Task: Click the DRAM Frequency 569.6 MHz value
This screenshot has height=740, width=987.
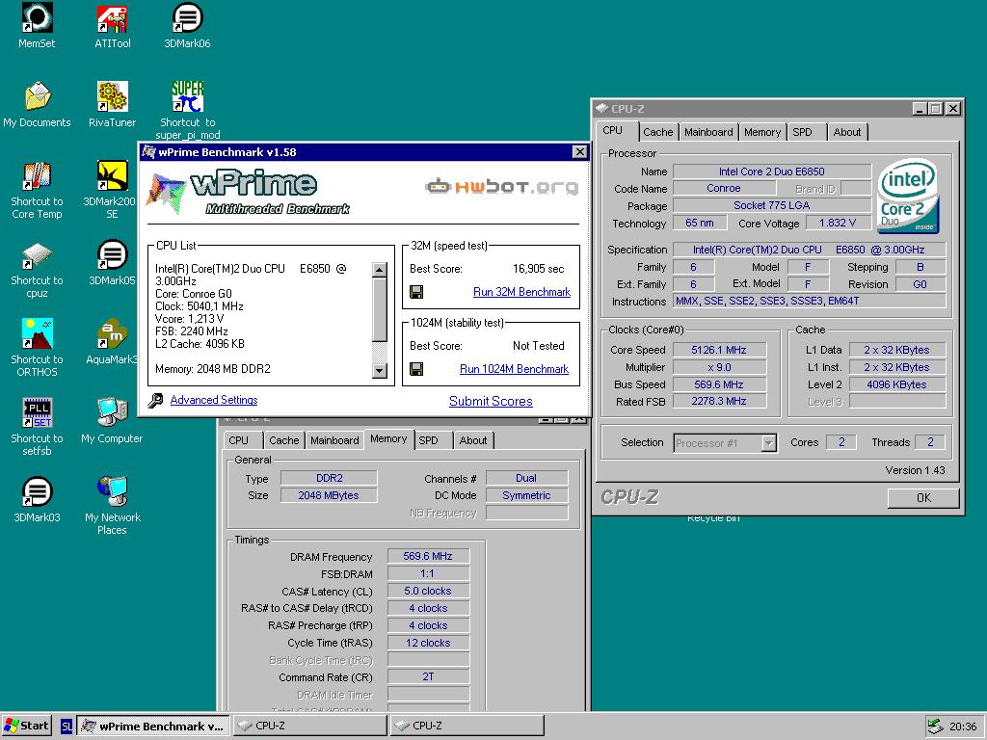Action: 428,556
